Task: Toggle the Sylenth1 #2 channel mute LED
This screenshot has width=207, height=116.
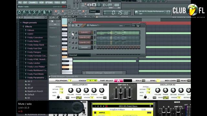Action: (70, 37)
